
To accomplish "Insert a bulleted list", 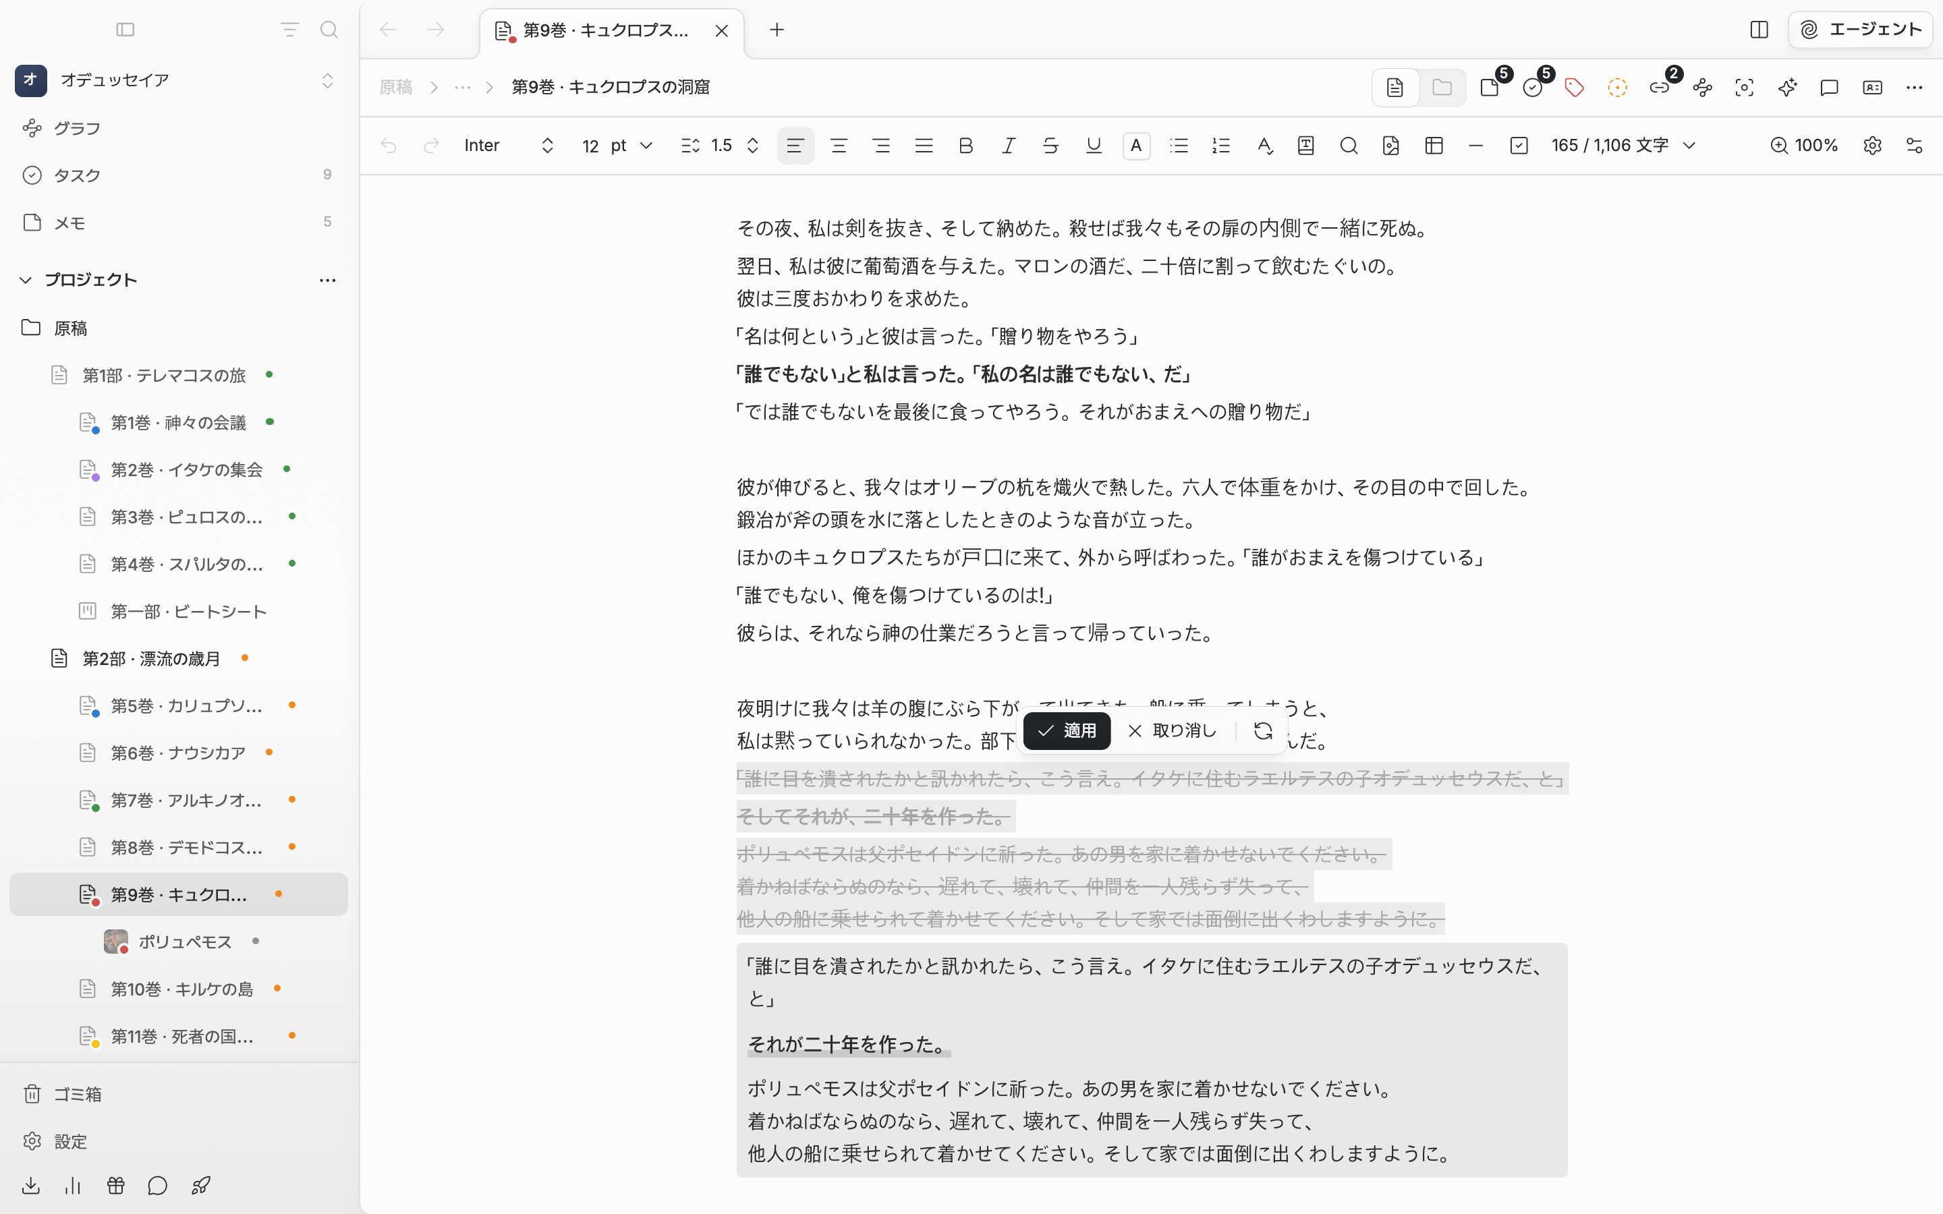I will coord(1179,145).
